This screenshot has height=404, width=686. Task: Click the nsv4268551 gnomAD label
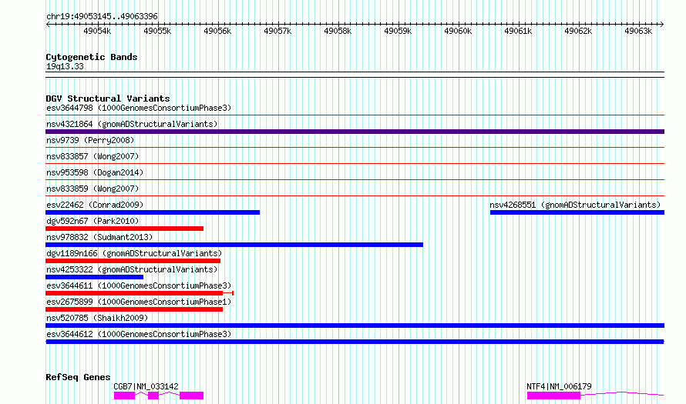[x=575, y=205]
